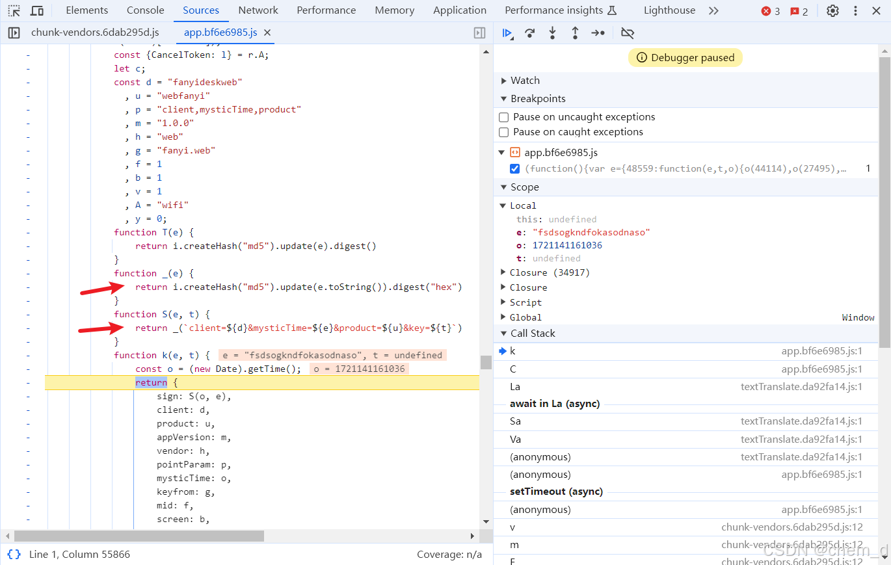
Task: Click the Step out of function icon
Action: click(575, 33)
